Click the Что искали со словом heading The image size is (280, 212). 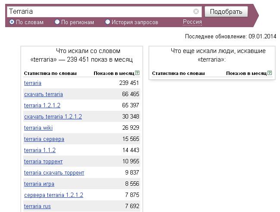pyautogui.click(x=82, y=55)
